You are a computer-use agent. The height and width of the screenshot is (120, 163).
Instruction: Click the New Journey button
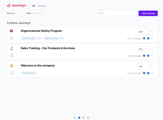coord(148,13)
